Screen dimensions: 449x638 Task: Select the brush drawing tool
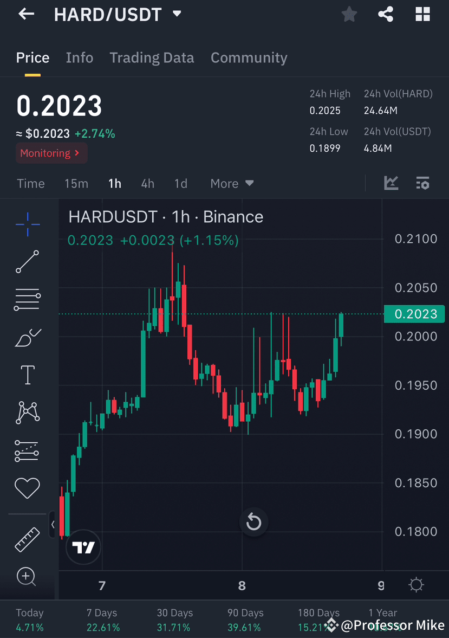27,337
